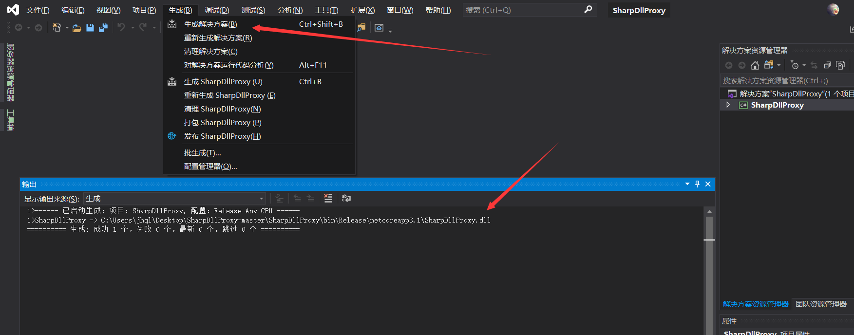Open the 文件(F) menu
This screenshot has width=854, height=335.
[x=38, y=10]
